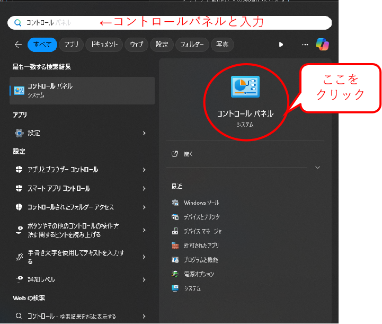Click the プログラムと機能 icon
The width and height of the screenshot is (382, 324).
tap(175, 260)
